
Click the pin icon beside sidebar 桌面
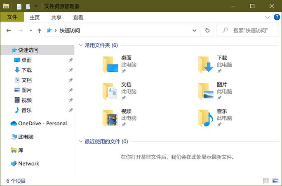point(71,60)
